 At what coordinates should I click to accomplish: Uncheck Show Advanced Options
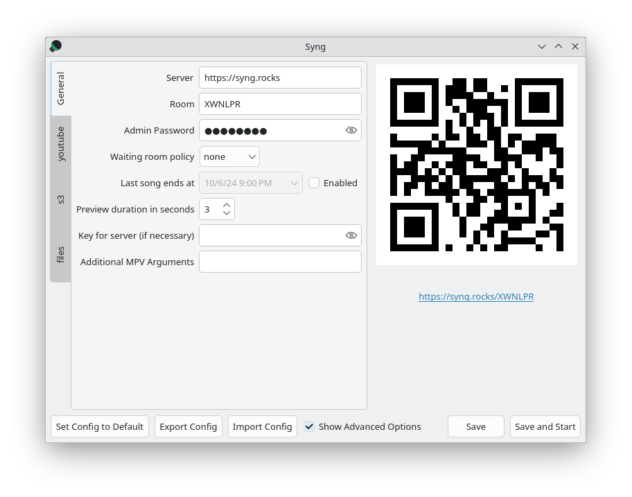coord(309,426)
